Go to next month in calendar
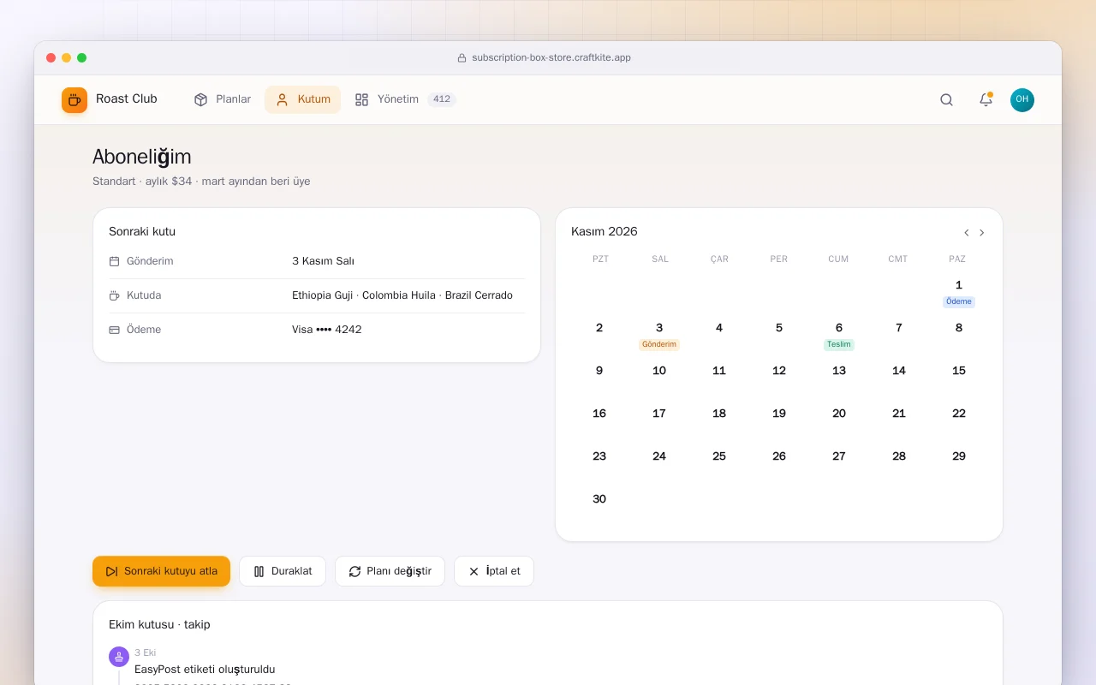Screen dimensions: 1096x685 point(982,233)
